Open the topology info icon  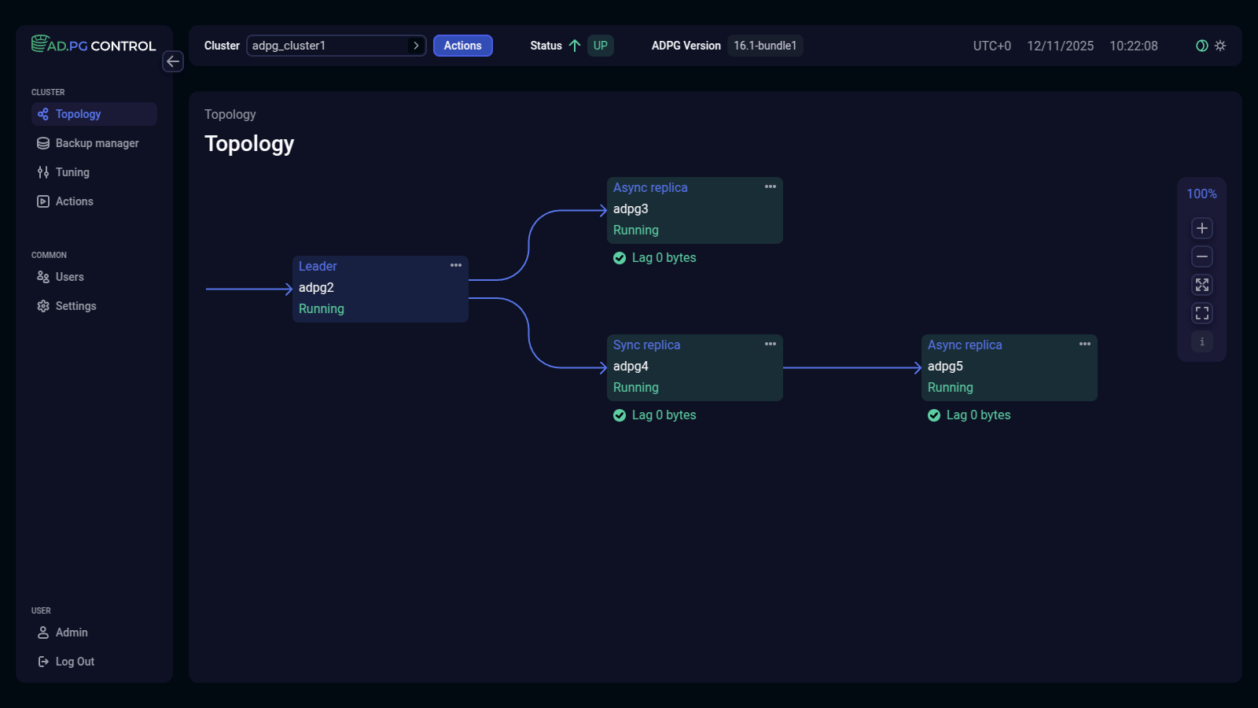(x=1201, y=341)
